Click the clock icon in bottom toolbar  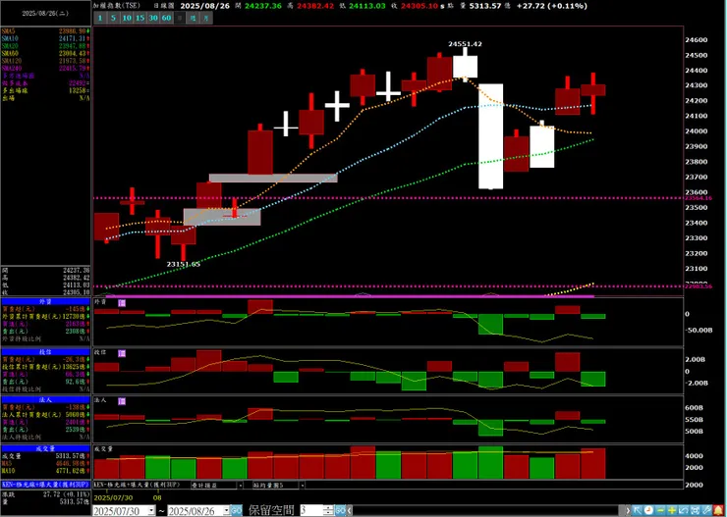pos(650,510)
